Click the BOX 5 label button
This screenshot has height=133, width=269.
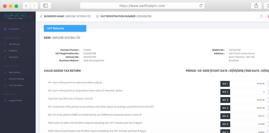[x=225, y=115]
